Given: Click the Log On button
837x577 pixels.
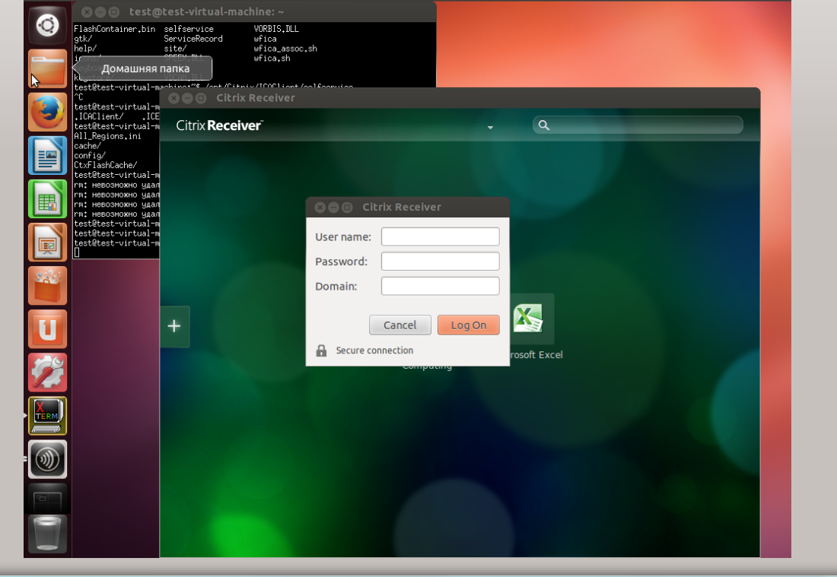Looking at the screenshot, I should [x=469, y=325].
